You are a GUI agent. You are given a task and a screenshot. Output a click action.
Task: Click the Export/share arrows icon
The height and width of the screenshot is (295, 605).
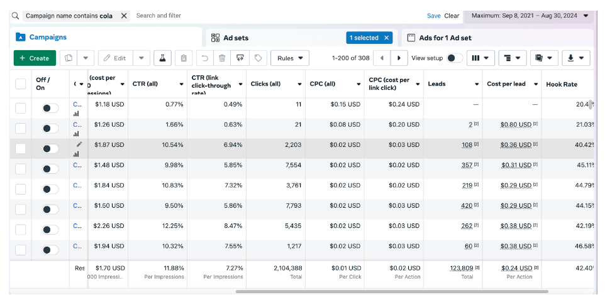pyautogui.click(x=240, y=58)
